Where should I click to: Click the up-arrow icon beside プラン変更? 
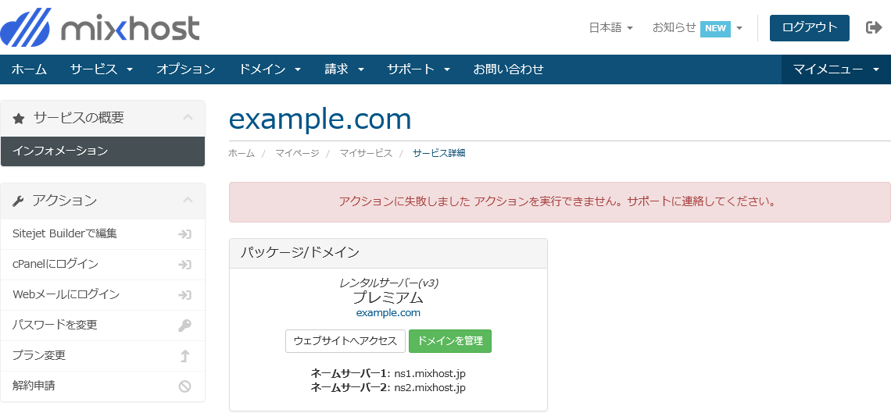tap(184, 356)
